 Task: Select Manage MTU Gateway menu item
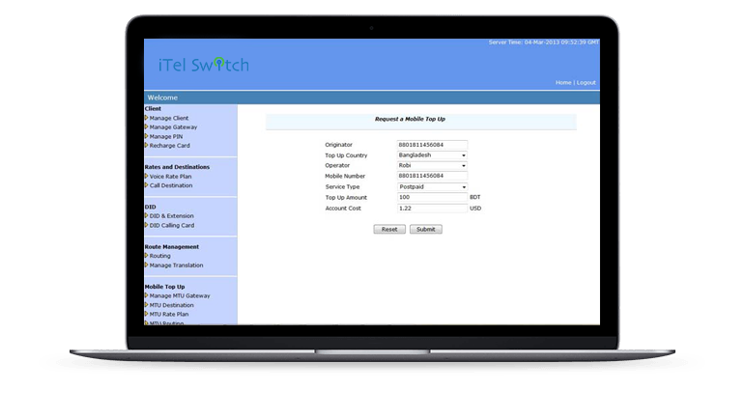(179, 295)
